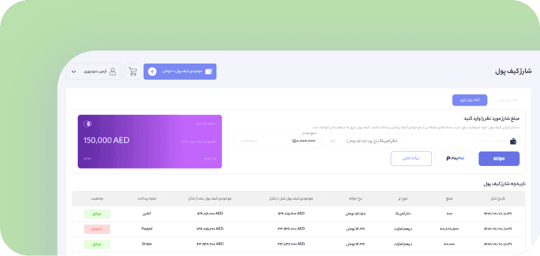
Task: Expand the user account dropdown arrow
Action: [x=74, y=72]
